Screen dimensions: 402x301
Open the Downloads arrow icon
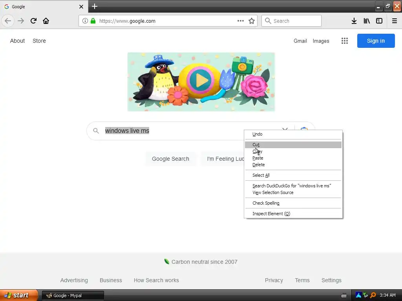[354, 21]
